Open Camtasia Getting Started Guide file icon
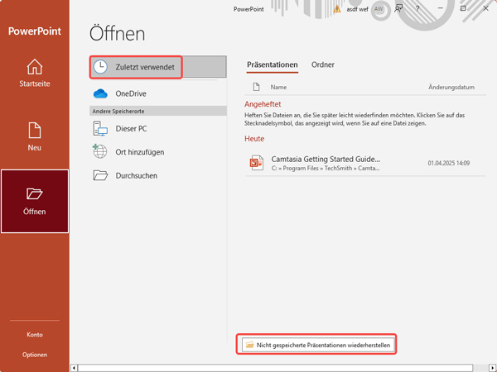497x372 pixels. [257, 163]
